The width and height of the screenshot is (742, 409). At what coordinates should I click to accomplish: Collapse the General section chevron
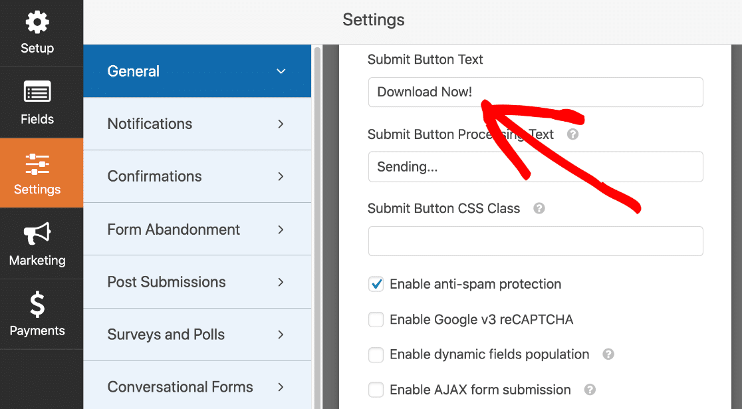[281, 71]
